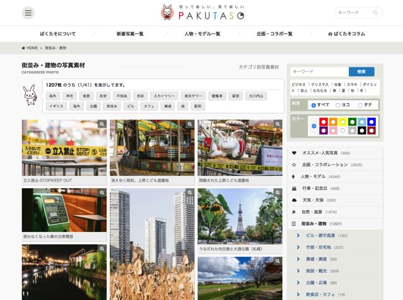The image size is (403, 300).
Task: Click the カフェ tag button
Action: coord(149,106)
